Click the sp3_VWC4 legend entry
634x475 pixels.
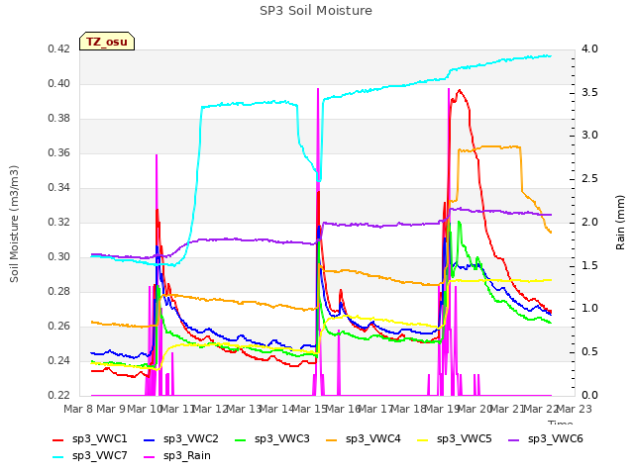(364, 439)
